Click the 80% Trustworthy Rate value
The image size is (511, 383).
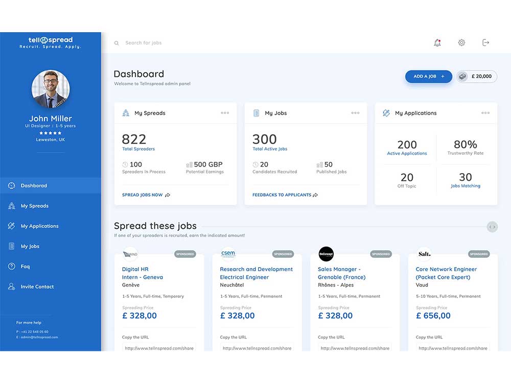point(466,145)
